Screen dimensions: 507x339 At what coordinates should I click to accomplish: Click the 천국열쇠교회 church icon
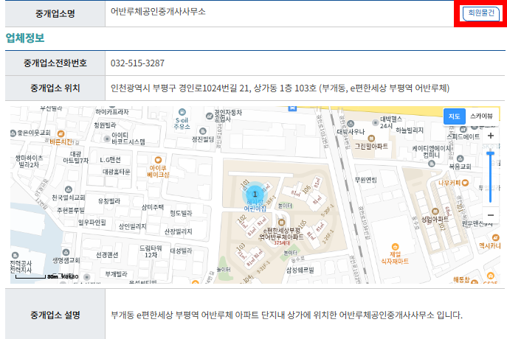(68, 189)
